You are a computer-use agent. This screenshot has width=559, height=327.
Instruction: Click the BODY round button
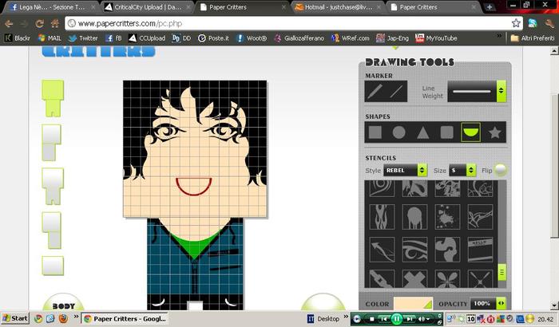click(x=63, y=303)
